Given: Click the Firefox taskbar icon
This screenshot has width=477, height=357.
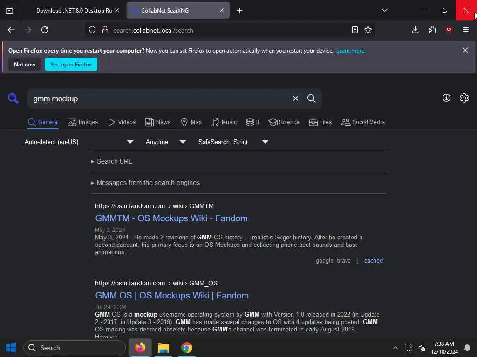Looking at the screenshot, I should point(140,348).
